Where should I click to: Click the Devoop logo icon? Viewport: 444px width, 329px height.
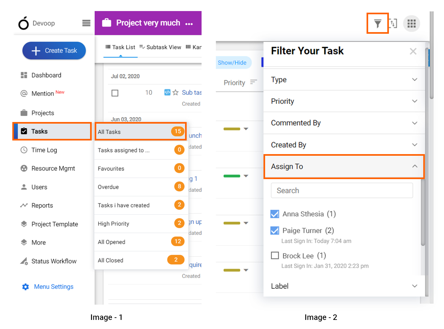click(24, 23)
